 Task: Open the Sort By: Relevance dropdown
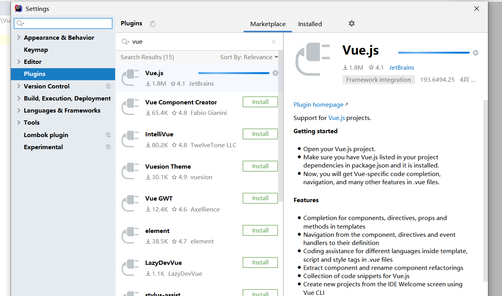[249, 57]
